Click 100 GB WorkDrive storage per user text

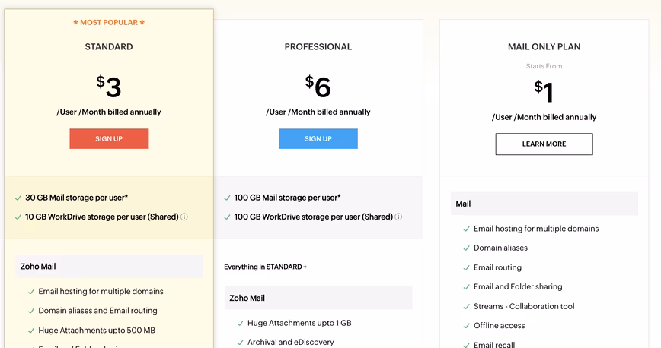pyautogui.click(x=313, y=217)
